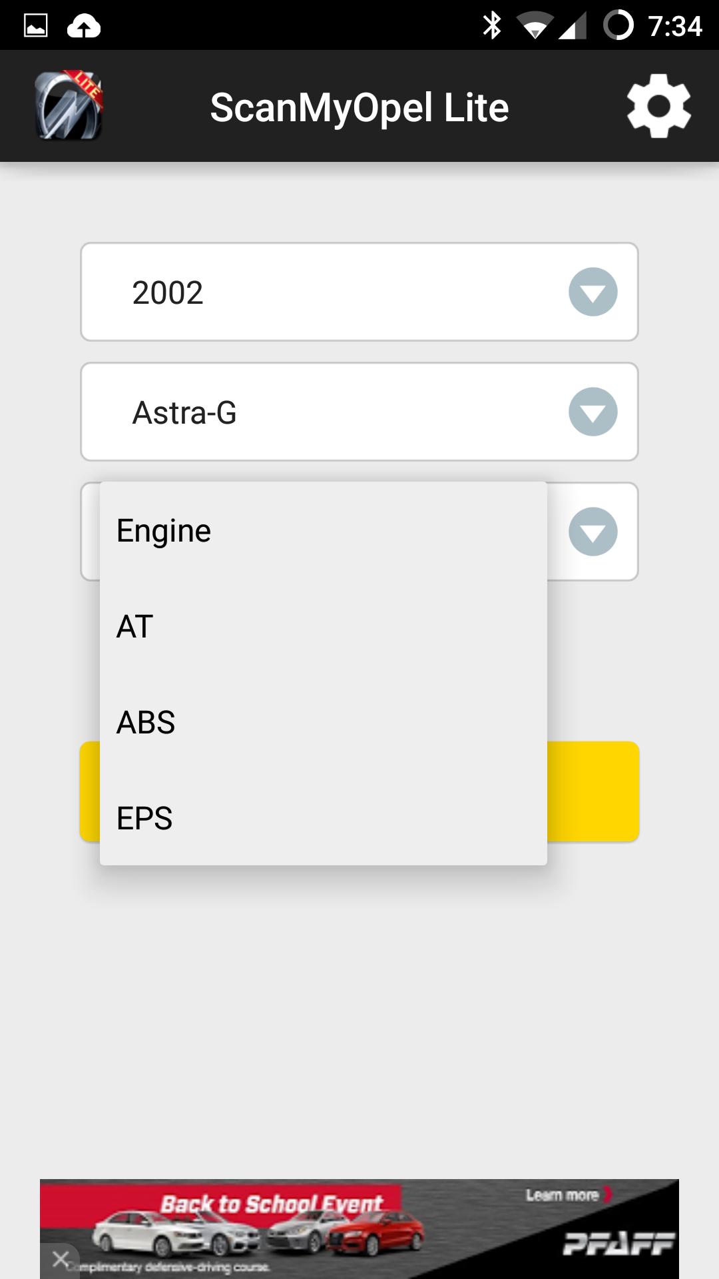Tap the module selector dropdown arrow
This screenshot has height=1279, width=719.
click(593, 532)
